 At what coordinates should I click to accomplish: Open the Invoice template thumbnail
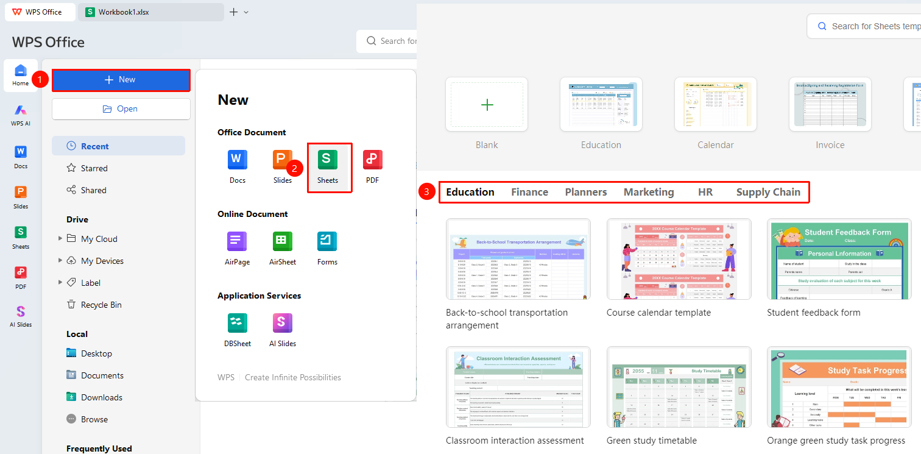coord(830,104)
